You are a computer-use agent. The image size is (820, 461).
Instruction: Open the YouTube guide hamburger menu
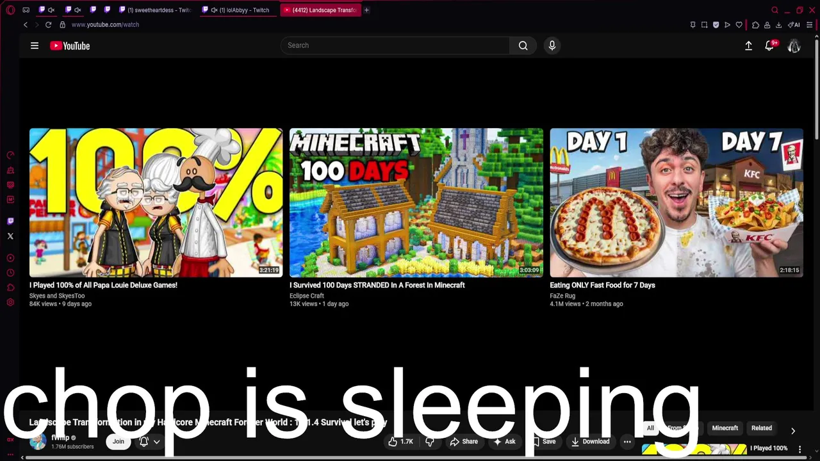click(35, 45)
